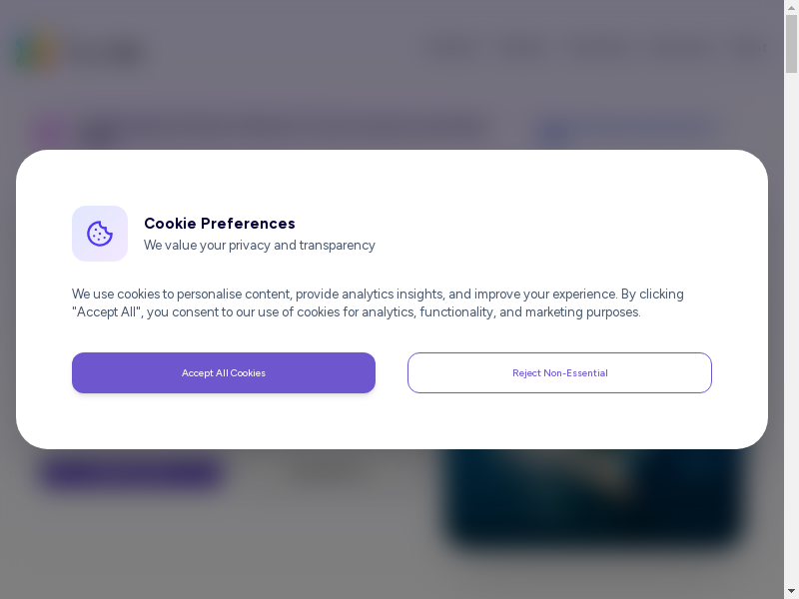The image size is (799, 599).
Task: Select the last blurred navigation menu item
Action: [749, 50]
